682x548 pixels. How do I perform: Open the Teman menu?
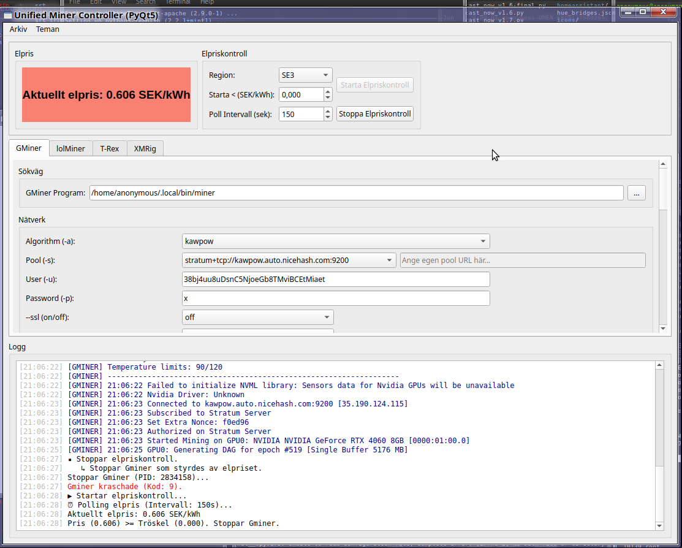click(x=48, y=29)
